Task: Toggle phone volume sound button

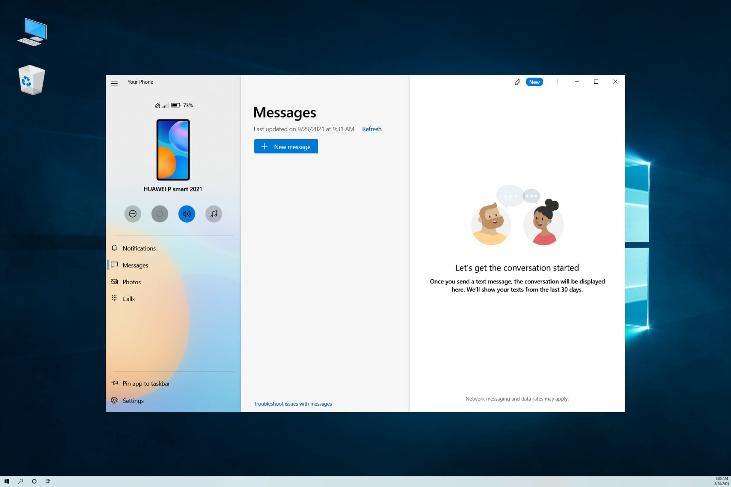Action: (x=187, y=214)
